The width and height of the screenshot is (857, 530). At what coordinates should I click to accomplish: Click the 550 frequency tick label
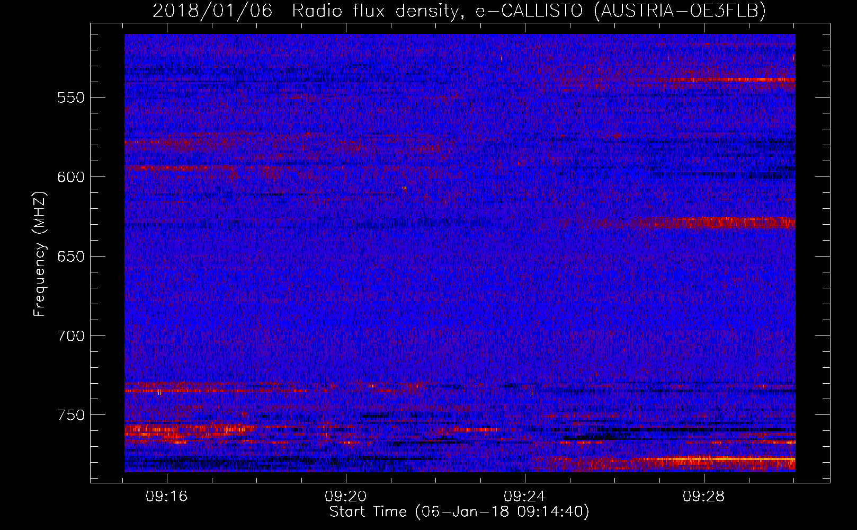tap(71, 98)
